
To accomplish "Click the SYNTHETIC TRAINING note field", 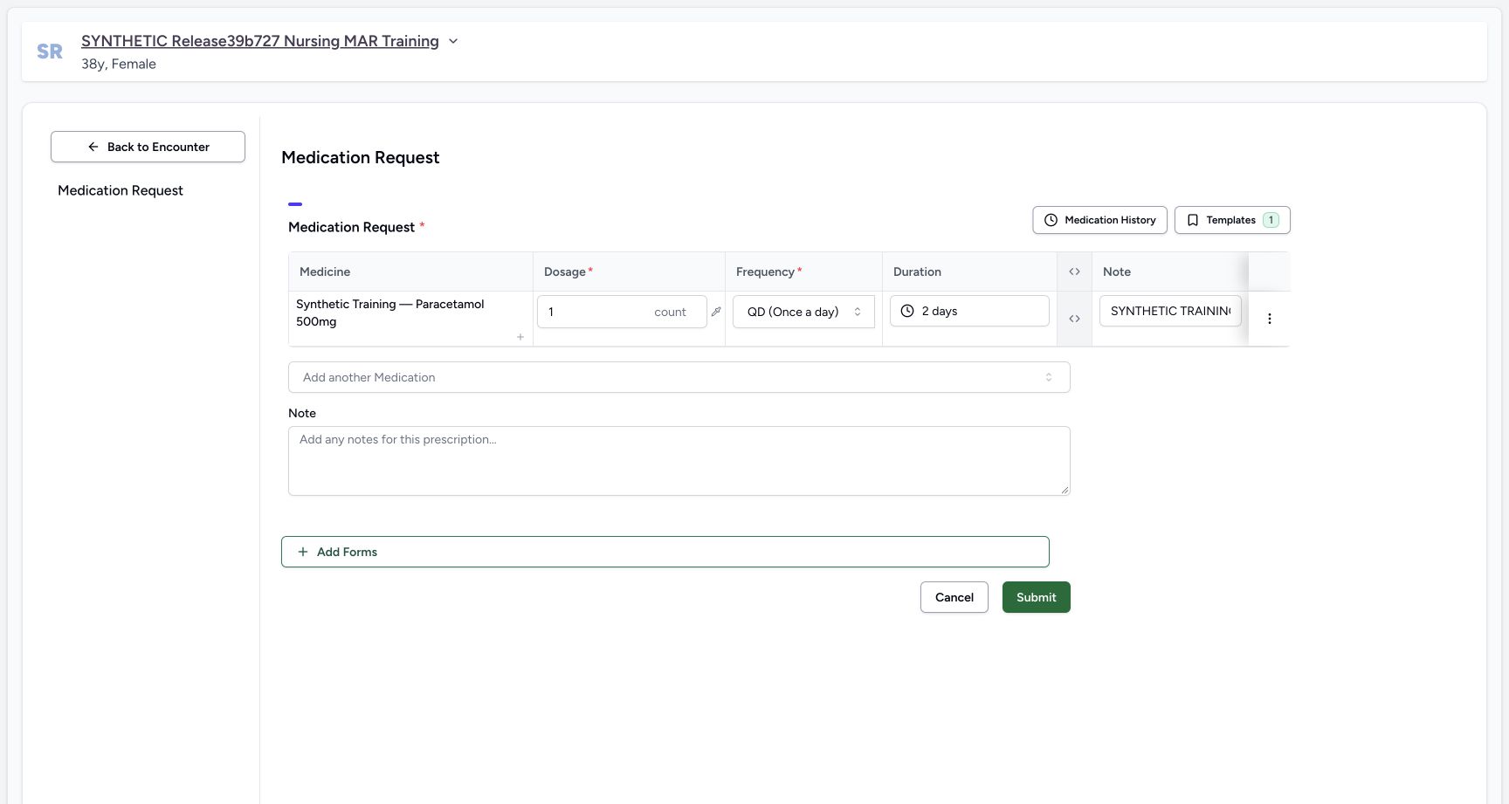I will coord(1170,311).
